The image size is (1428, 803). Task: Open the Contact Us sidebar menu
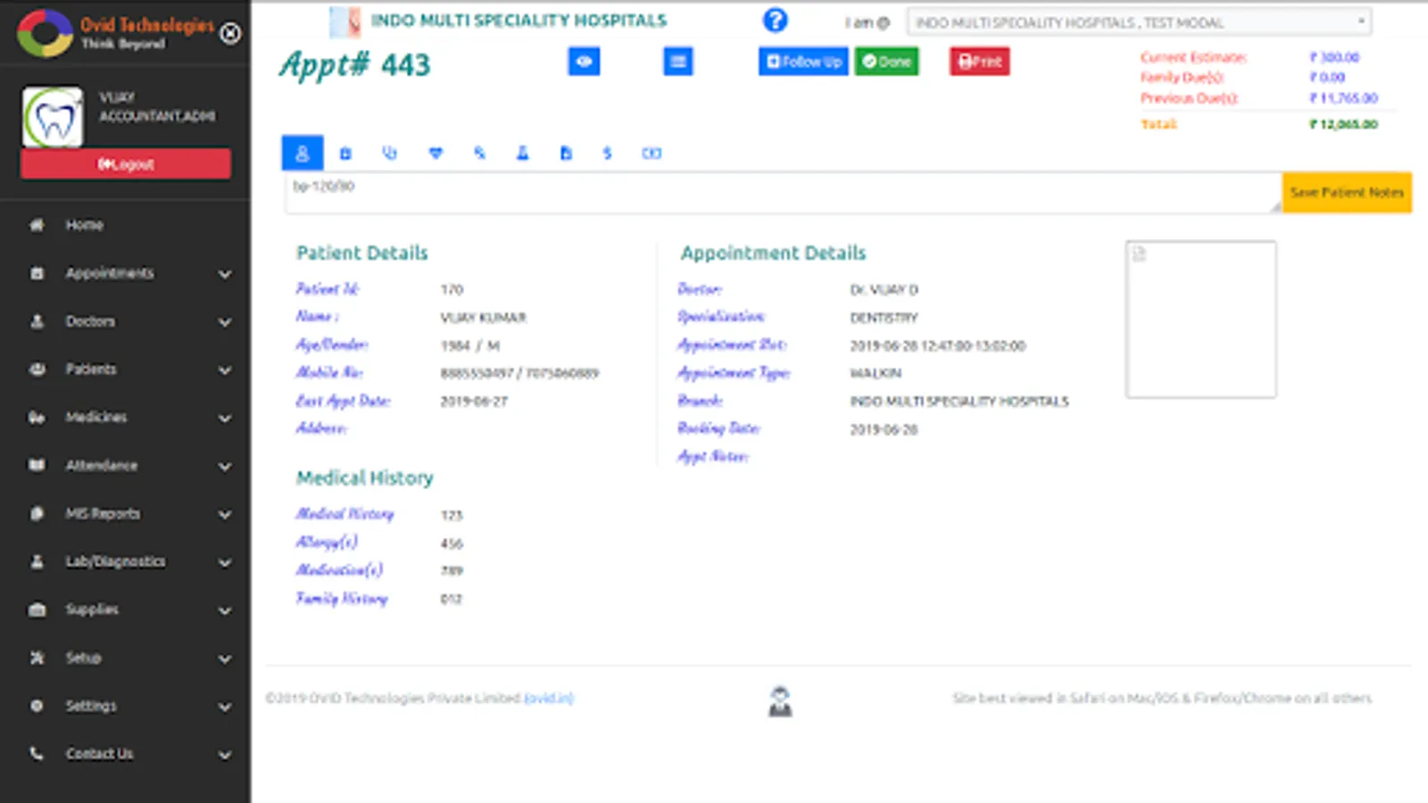tap(99, 754)
